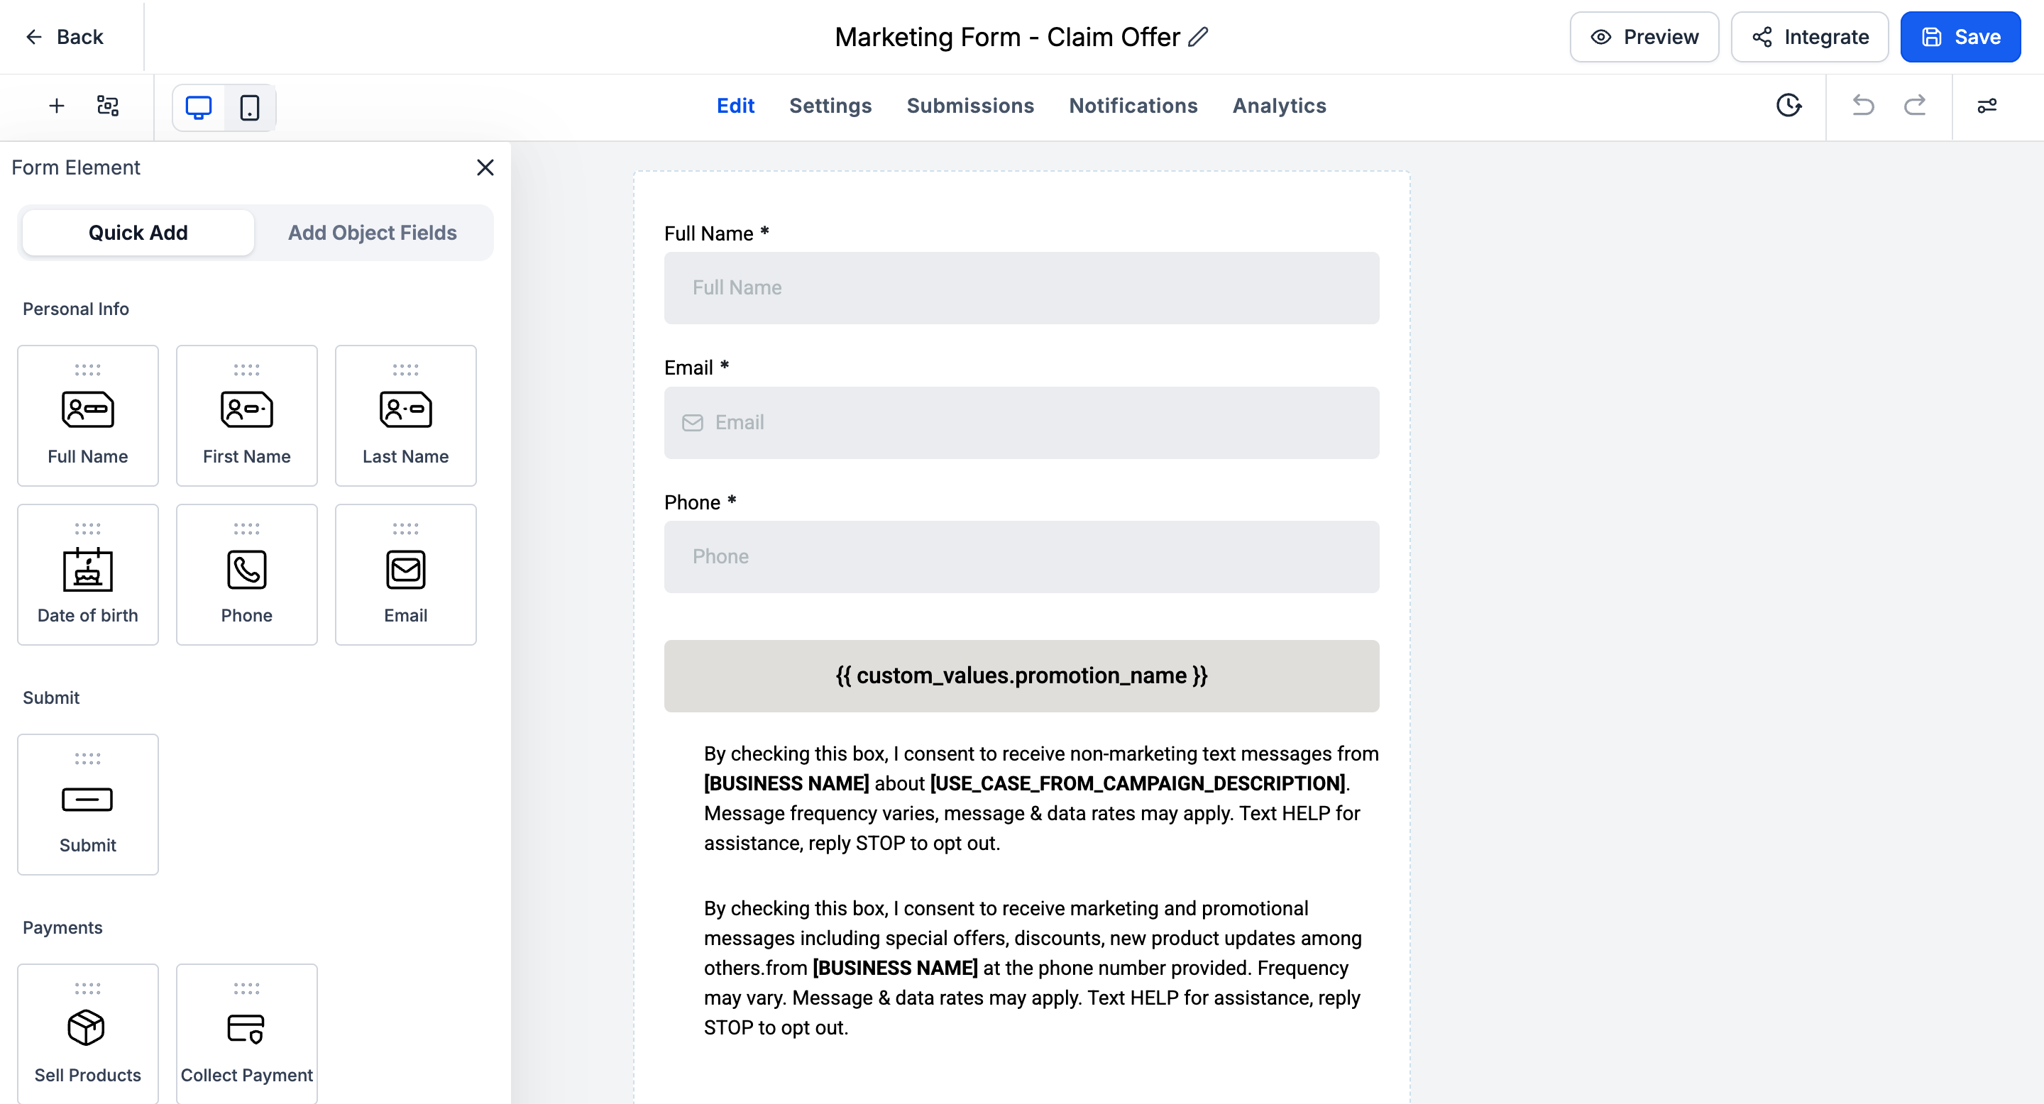Click the Preview button

(1644, 36)
